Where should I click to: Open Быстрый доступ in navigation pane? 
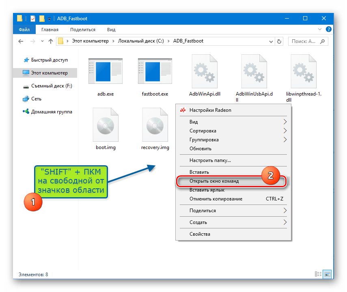coord(45,60)
